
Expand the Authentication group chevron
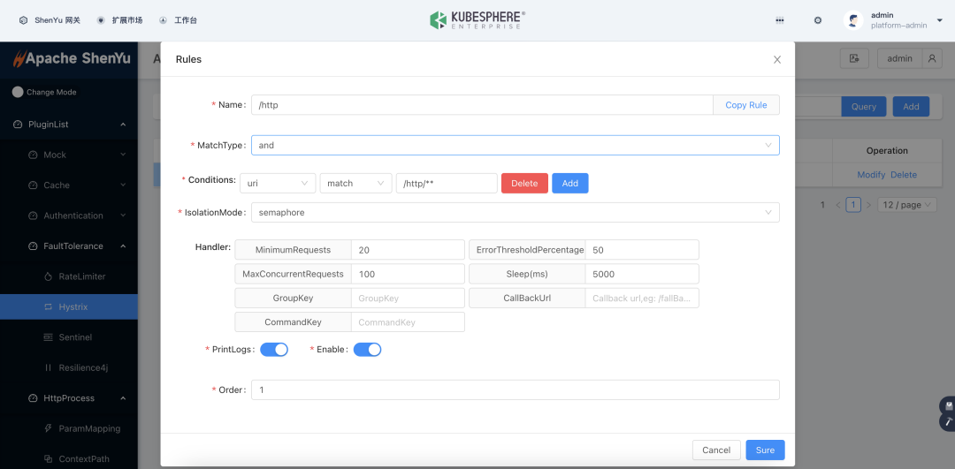(123, 216)
